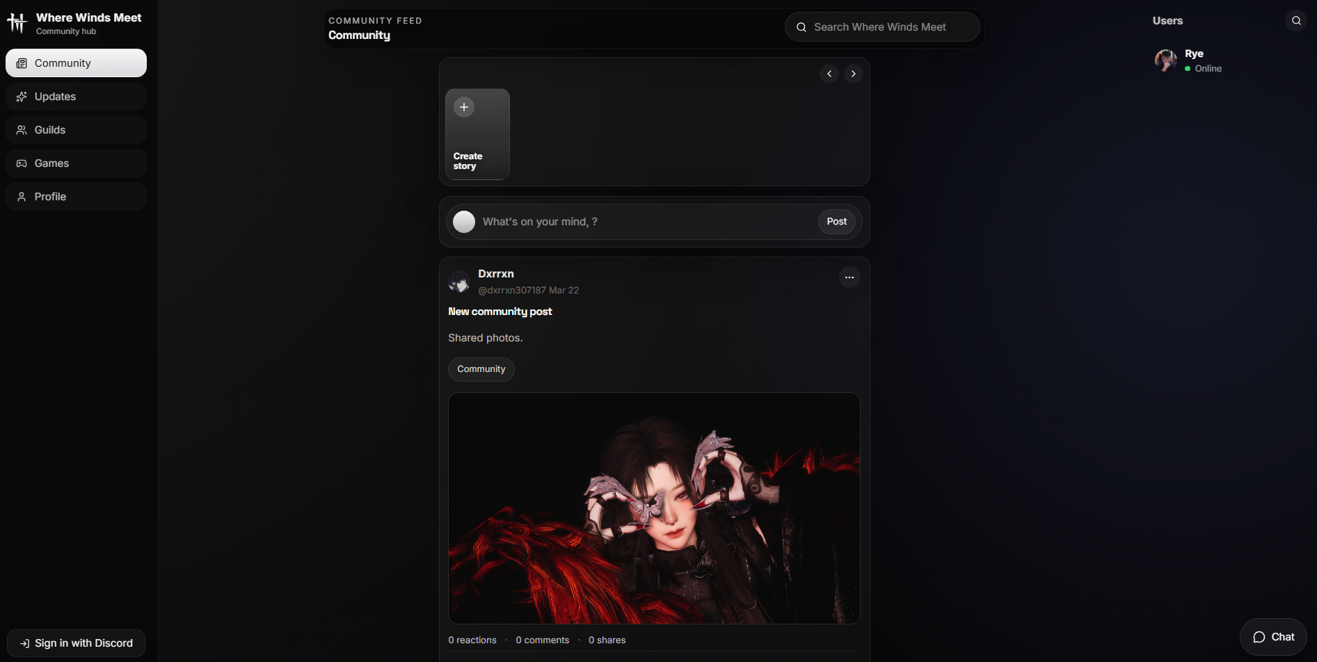Click the composer avatar circle
The image size is (1317, 662).
464,222
